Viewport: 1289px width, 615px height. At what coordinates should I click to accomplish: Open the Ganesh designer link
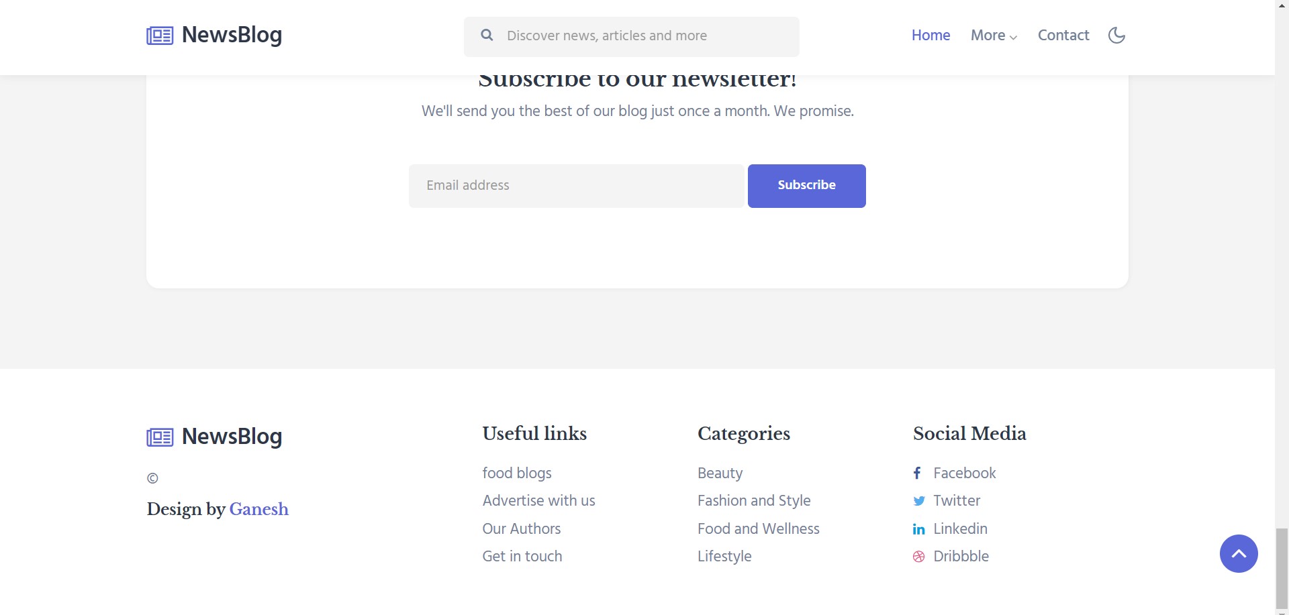[x=259, y=510]
